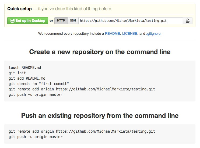Image resolution: width=200 pixels, height=148 pixels.
Task: Follow the LICENSE link
Action: [130, 34]
